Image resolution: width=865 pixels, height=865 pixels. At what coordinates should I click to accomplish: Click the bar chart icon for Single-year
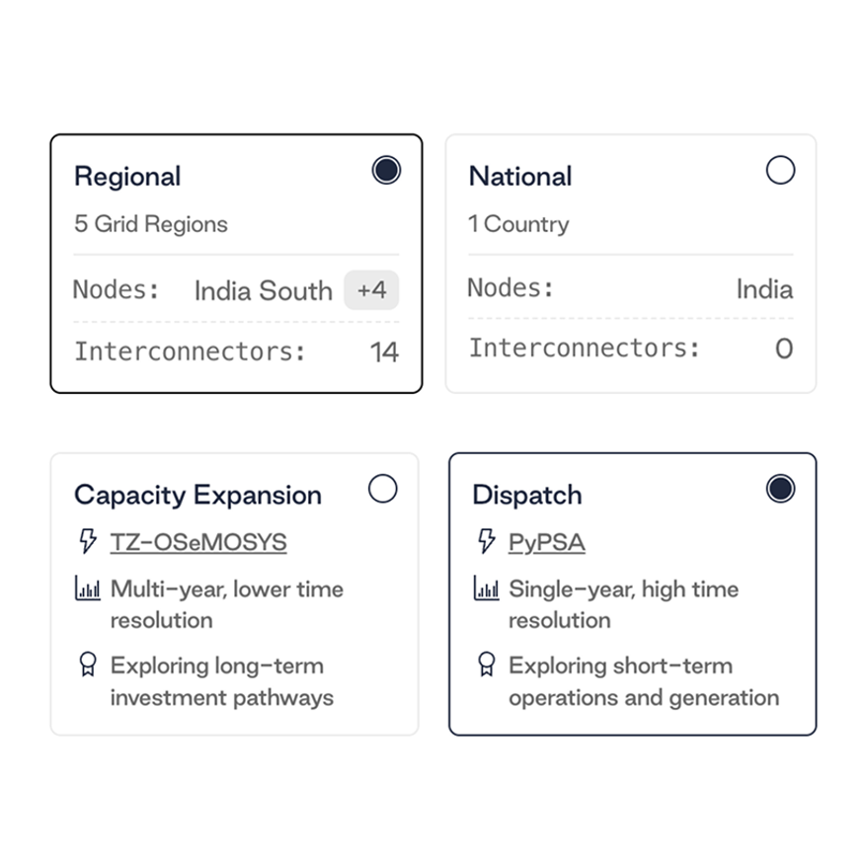click(x=486, y=590)
